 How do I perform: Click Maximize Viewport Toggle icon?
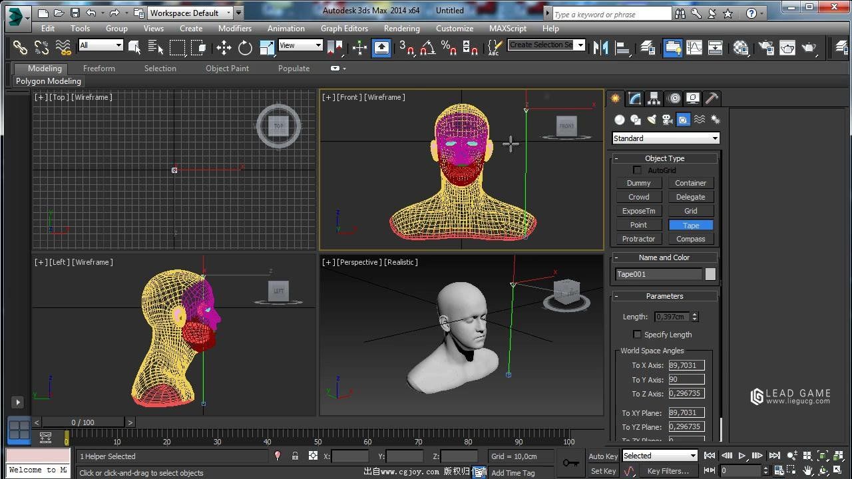click(838, 471)
